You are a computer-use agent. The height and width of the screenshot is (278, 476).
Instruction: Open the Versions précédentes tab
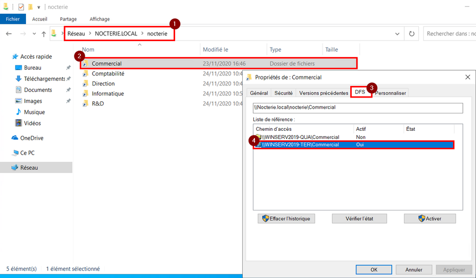[x=323, y=93]
